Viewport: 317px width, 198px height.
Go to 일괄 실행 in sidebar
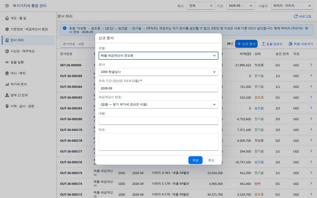[x=28, y=62]
